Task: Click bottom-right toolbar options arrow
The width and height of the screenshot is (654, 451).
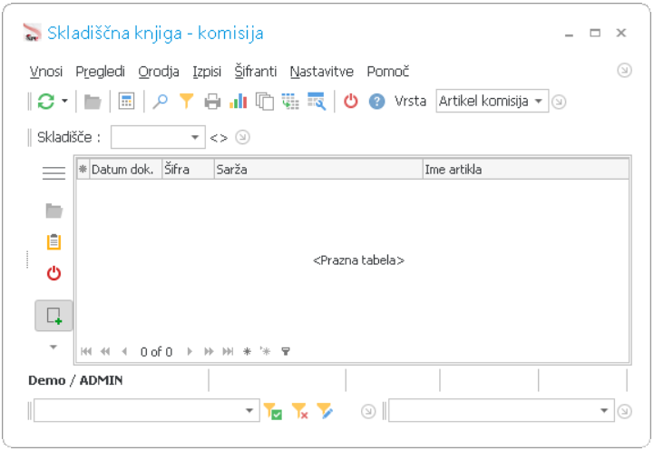Action: click(624, 411)
